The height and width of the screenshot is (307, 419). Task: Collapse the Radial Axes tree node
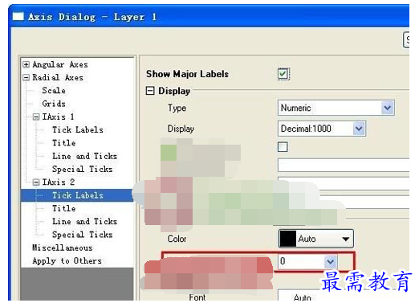26,78
